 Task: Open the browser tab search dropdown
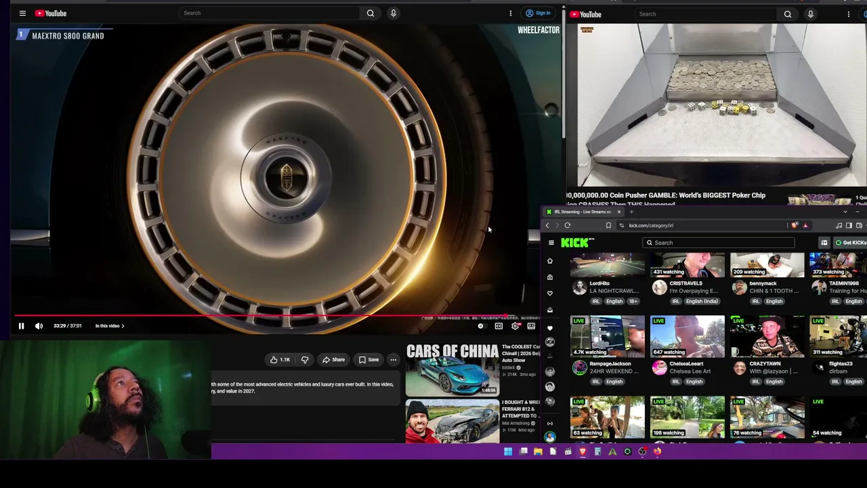[x=845, y=212]
